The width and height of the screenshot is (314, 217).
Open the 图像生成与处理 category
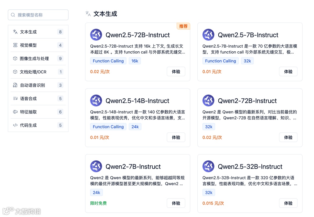click(38, 59)
